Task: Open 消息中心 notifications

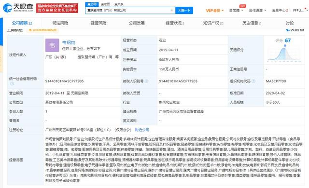Action: pos(280,11)
